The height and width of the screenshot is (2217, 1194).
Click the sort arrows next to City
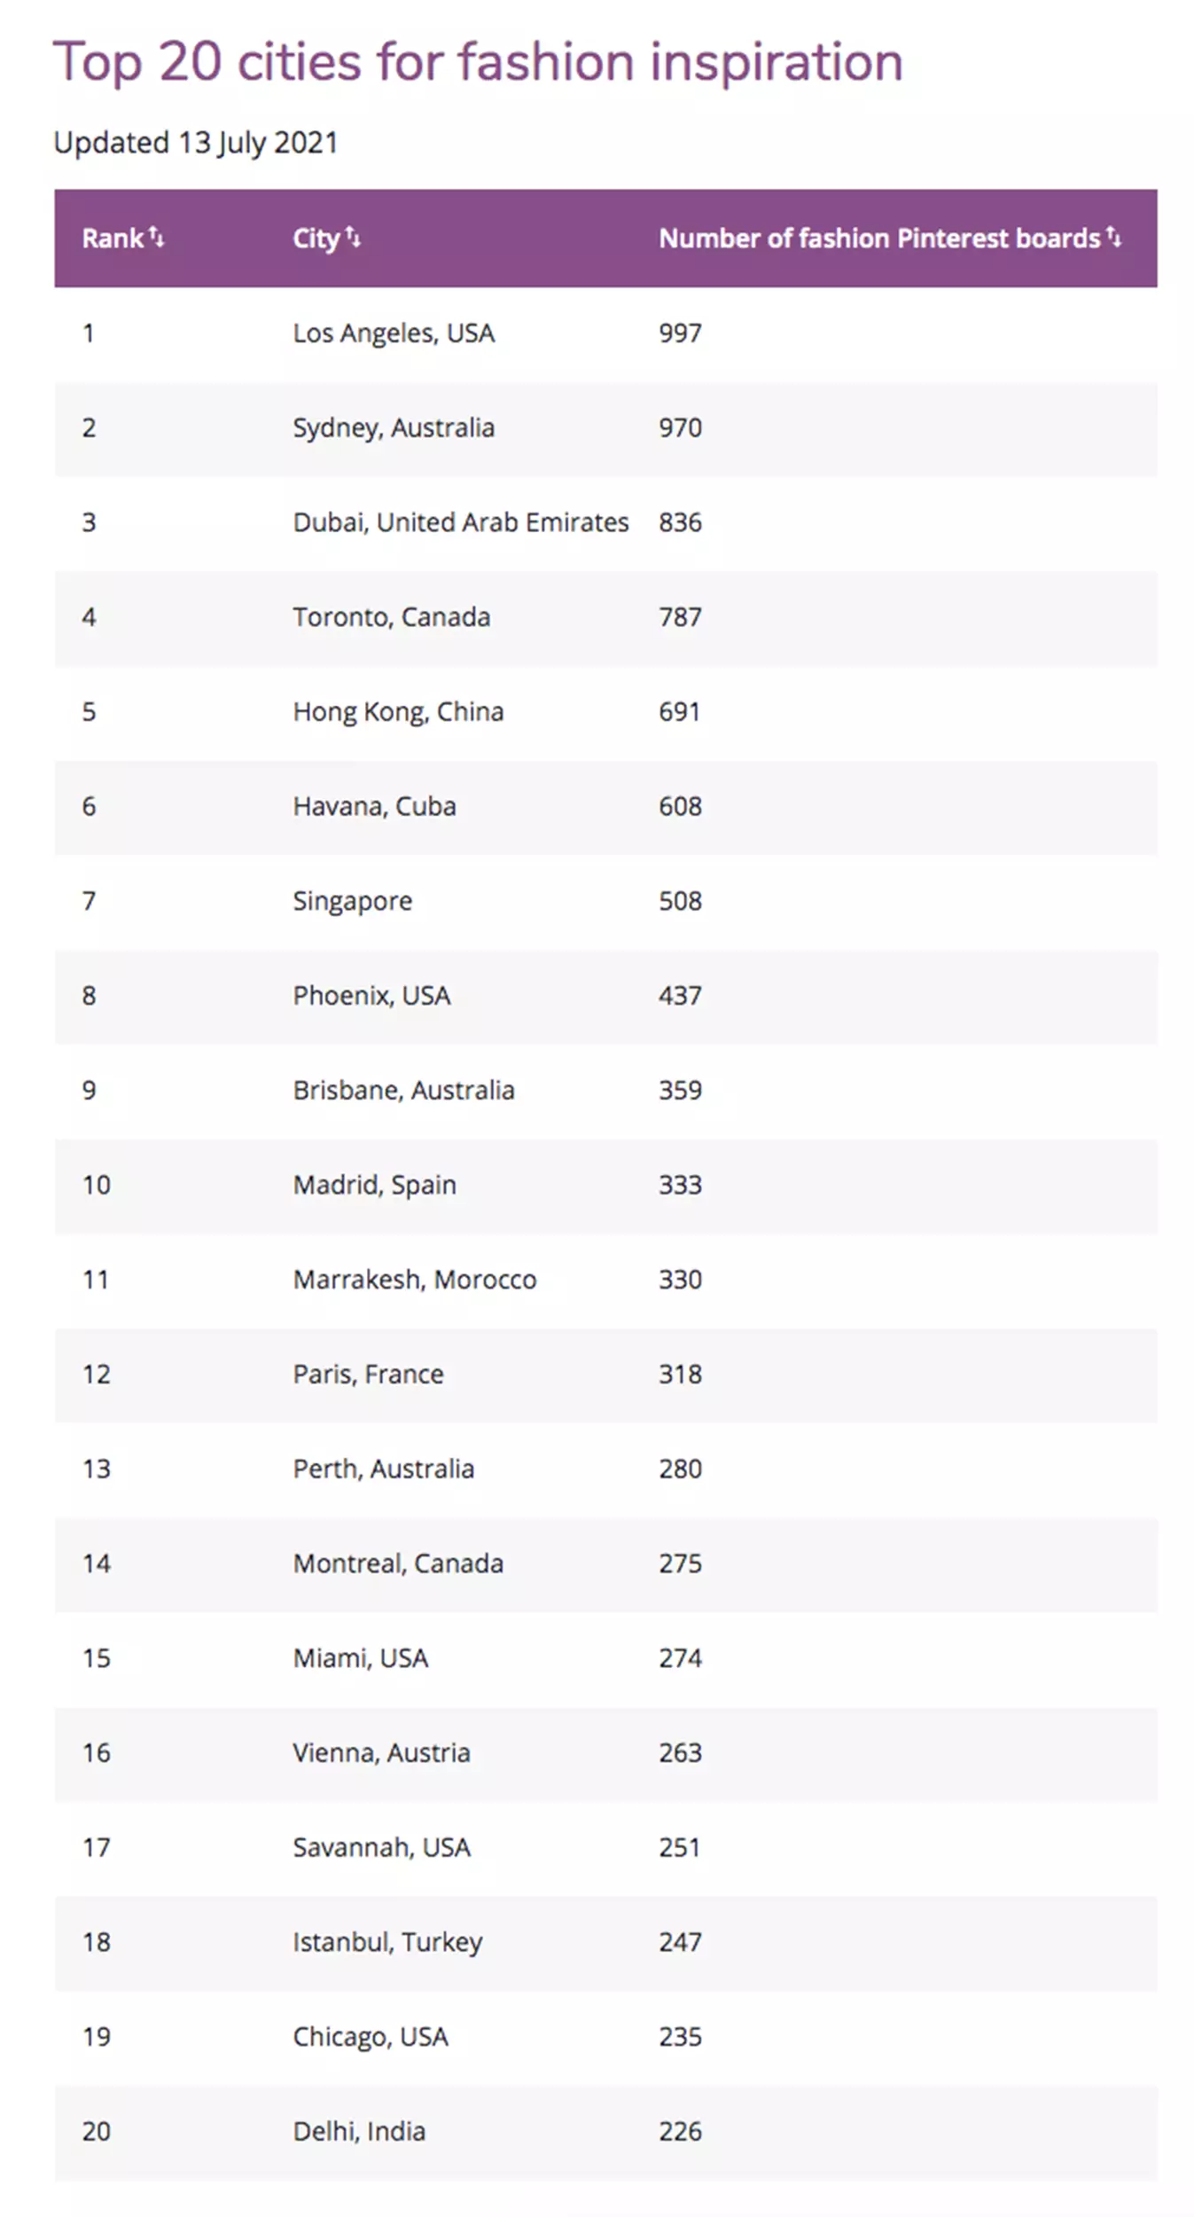pyautogui.click(x=353, y=236)
